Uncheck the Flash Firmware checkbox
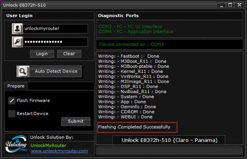Screen dimensions: 247x159 (12, 101)
